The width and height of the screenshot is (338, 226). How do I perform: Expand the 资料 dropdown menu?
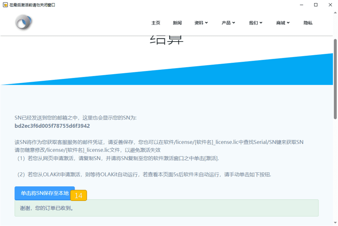[x=201, y=23]
